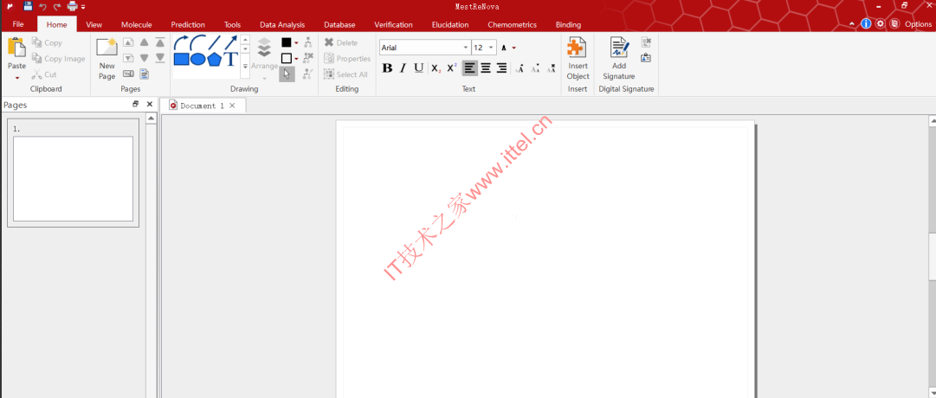Click the black line color swatch
This screenshot has width=936, height=398.
click(x=287, y=42)
